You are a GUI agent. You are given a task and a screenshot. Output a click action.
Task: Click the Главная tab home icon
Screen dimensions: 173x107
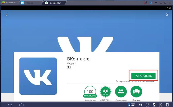click(x=22, y=3)
